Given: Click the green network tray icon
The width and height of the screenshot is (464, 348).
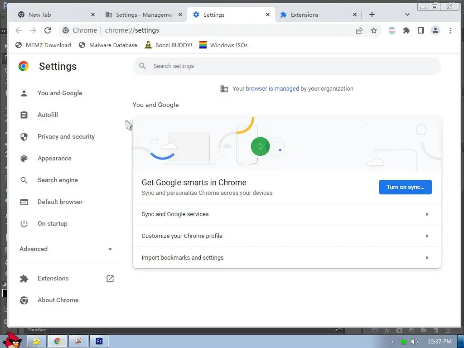Looking at the screenshot, I should coord(403,342).
